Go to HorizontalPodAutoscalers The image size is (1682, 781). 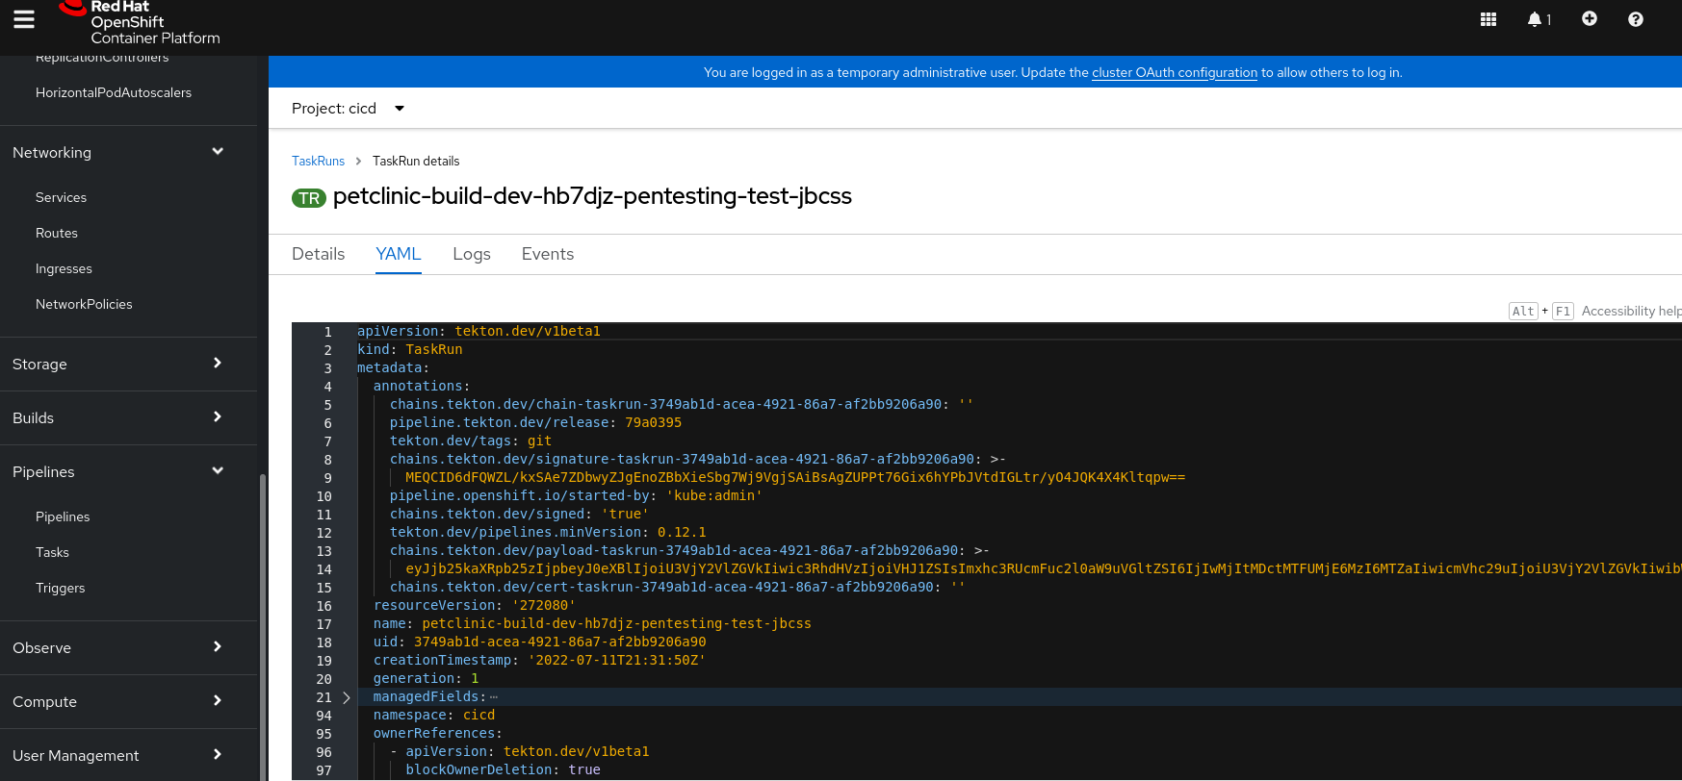[x=114, y=92]
